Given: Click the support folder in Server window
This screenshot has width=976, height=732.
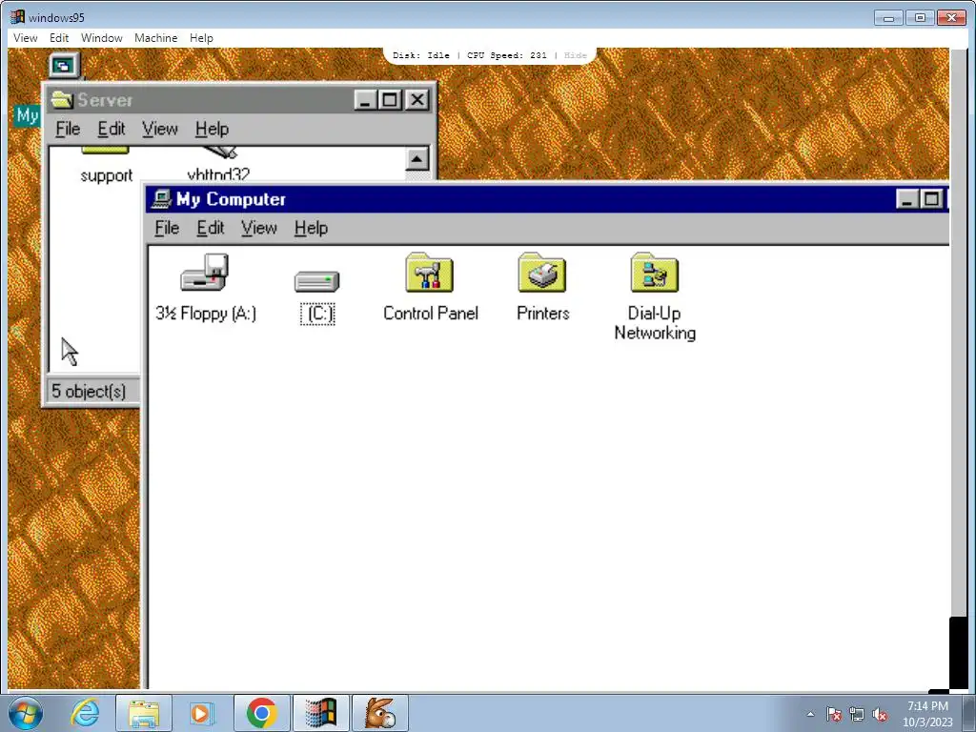Looking at the screenshot, I should 107,175.
